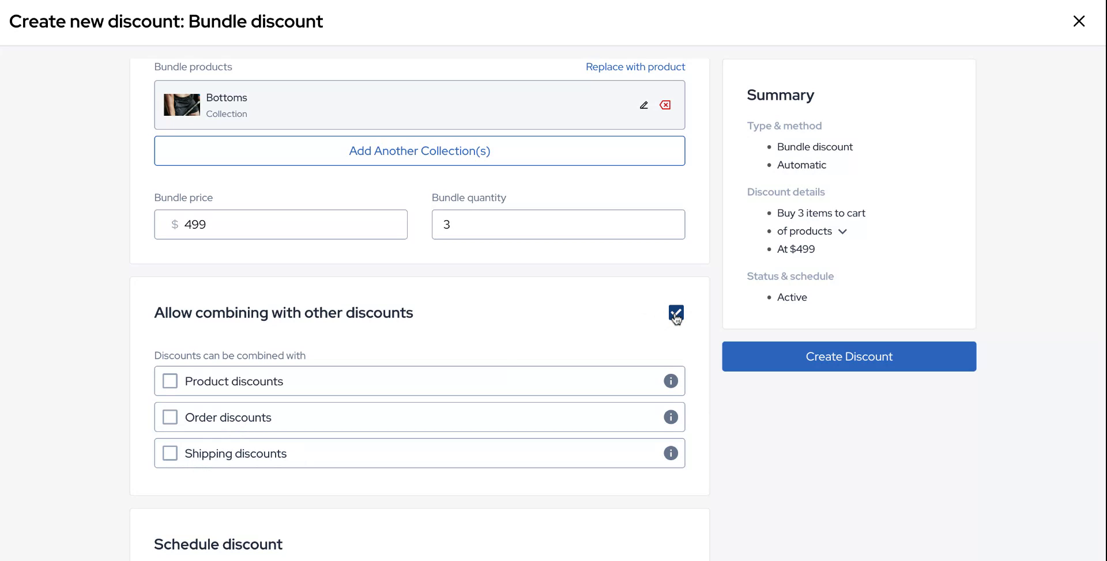Click the Bottoms collection thumbnail image
Screen dimensions: 1107x561
(x=182, y=105)
